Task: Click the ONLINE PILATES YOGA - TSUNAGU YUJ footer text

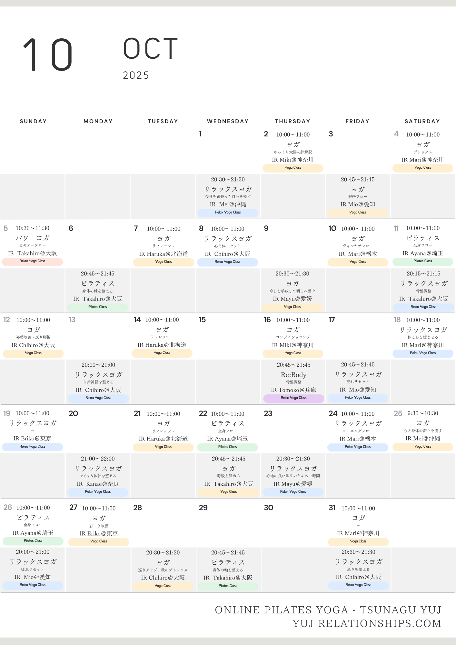Action: [x=328, y=610]
